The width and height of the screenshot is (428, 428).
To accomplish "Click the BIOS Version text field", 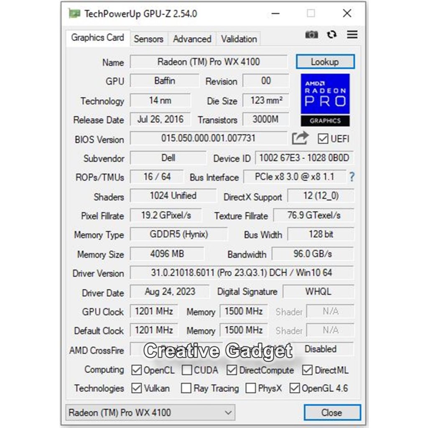I will pos(208,138).
